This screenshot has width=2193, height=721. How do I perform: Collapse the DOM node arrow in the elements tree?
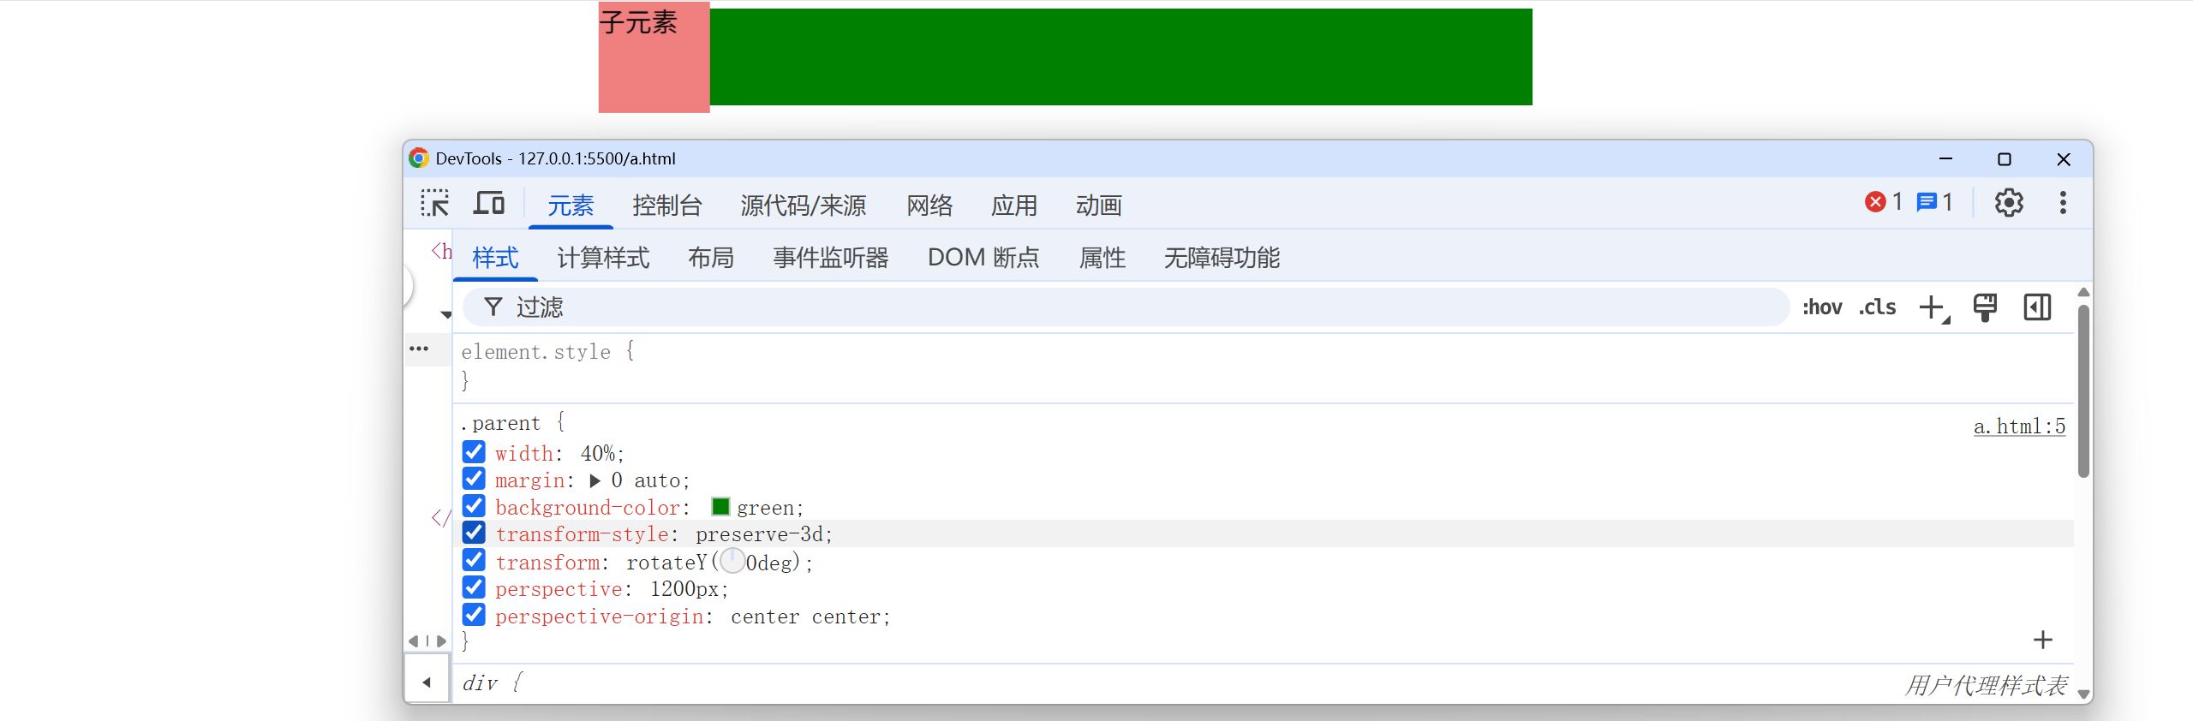tap(445, 314)
